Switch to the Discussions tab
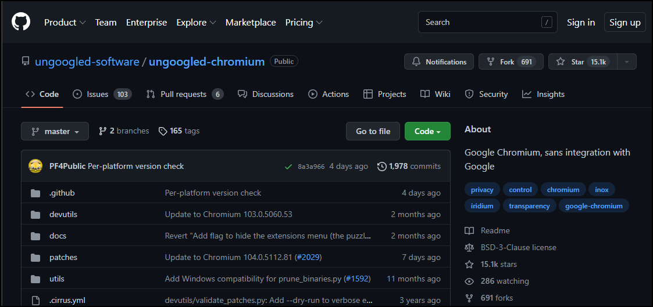 click(266, 94)
